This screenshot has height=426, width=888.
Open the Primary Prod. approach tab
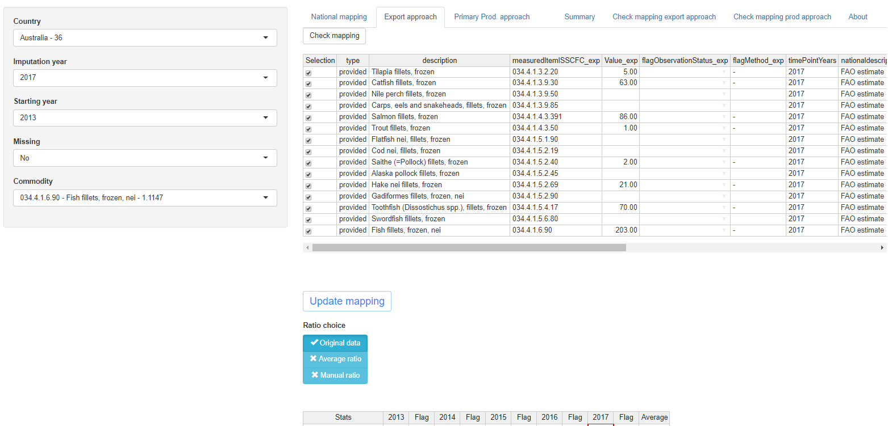pyautogui.click(x=491, y=17)
